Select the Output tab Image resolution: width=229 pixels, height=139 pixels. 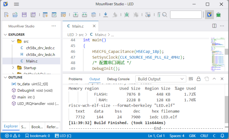click(x=95, y=79)
